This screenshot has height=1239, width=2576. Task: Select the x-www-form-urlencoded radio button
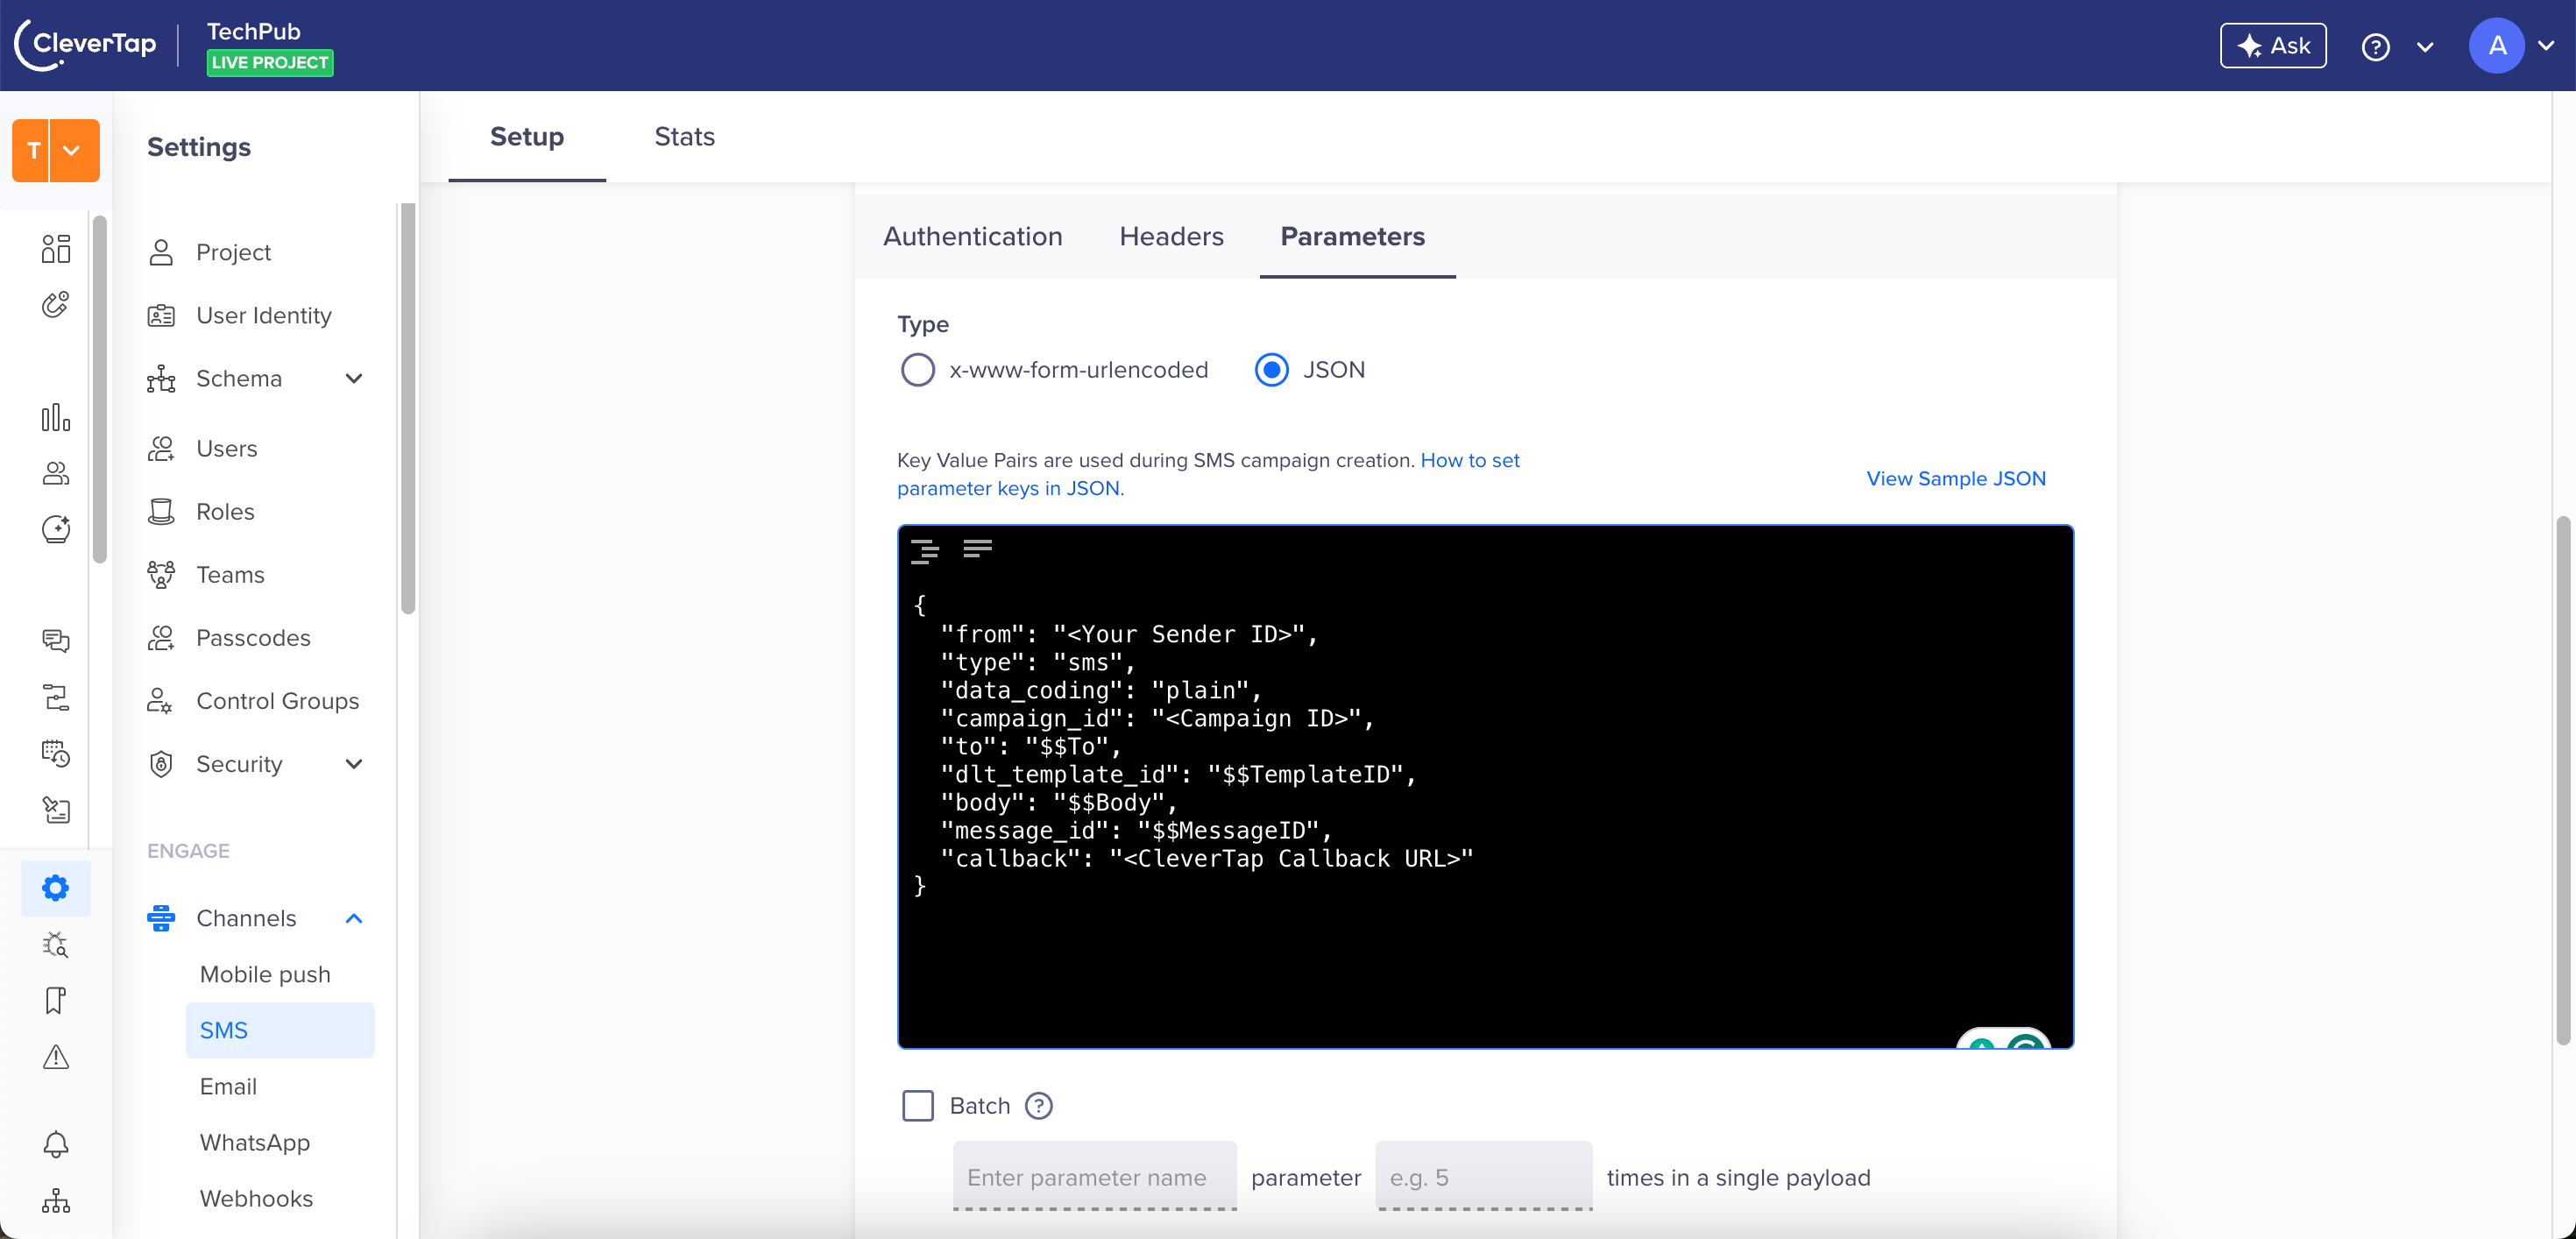pos(917,369)
